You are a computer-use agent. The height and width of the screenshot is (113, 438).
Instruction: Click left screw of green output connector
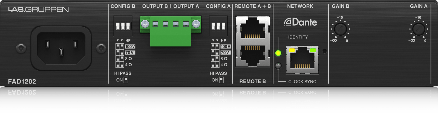[x=145, y=24]
